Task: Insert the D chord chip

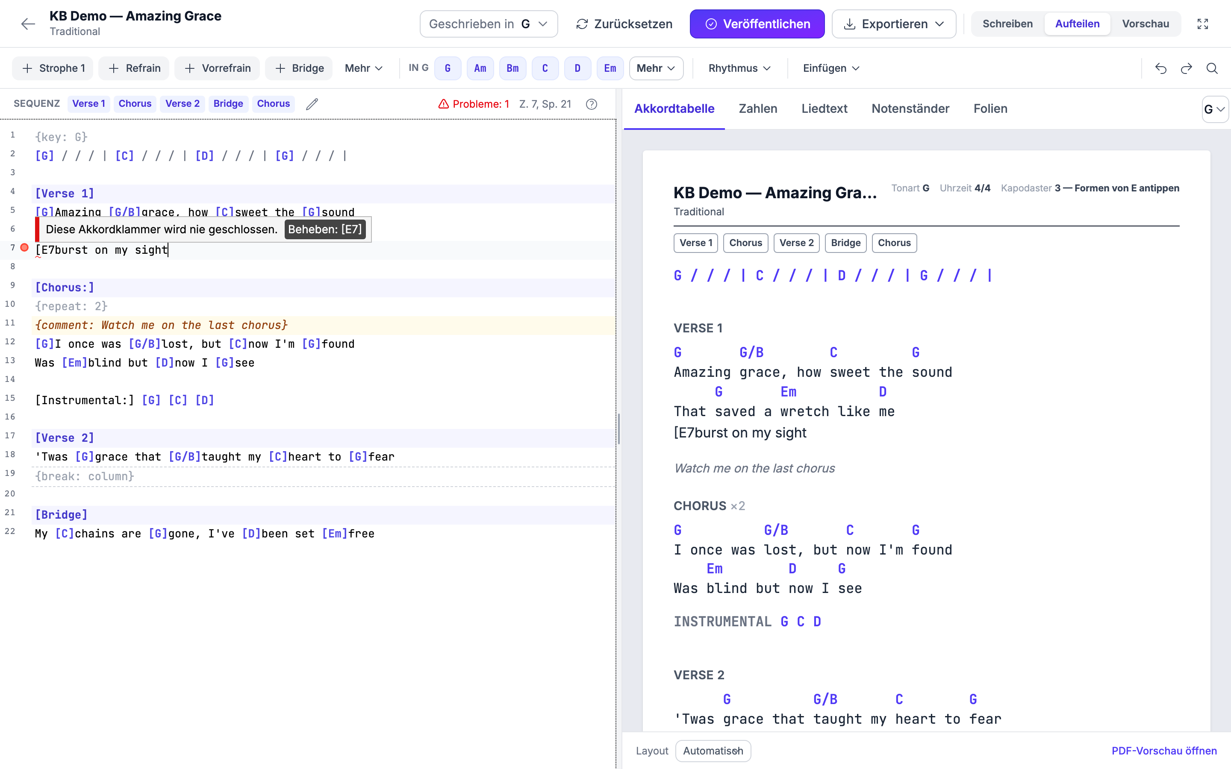Action: pos(577,68)
